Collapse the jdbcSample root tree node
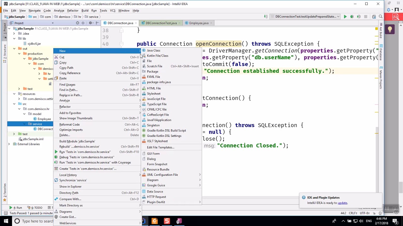The height and width of the screenshot is (226, 403). coord(9,29)
